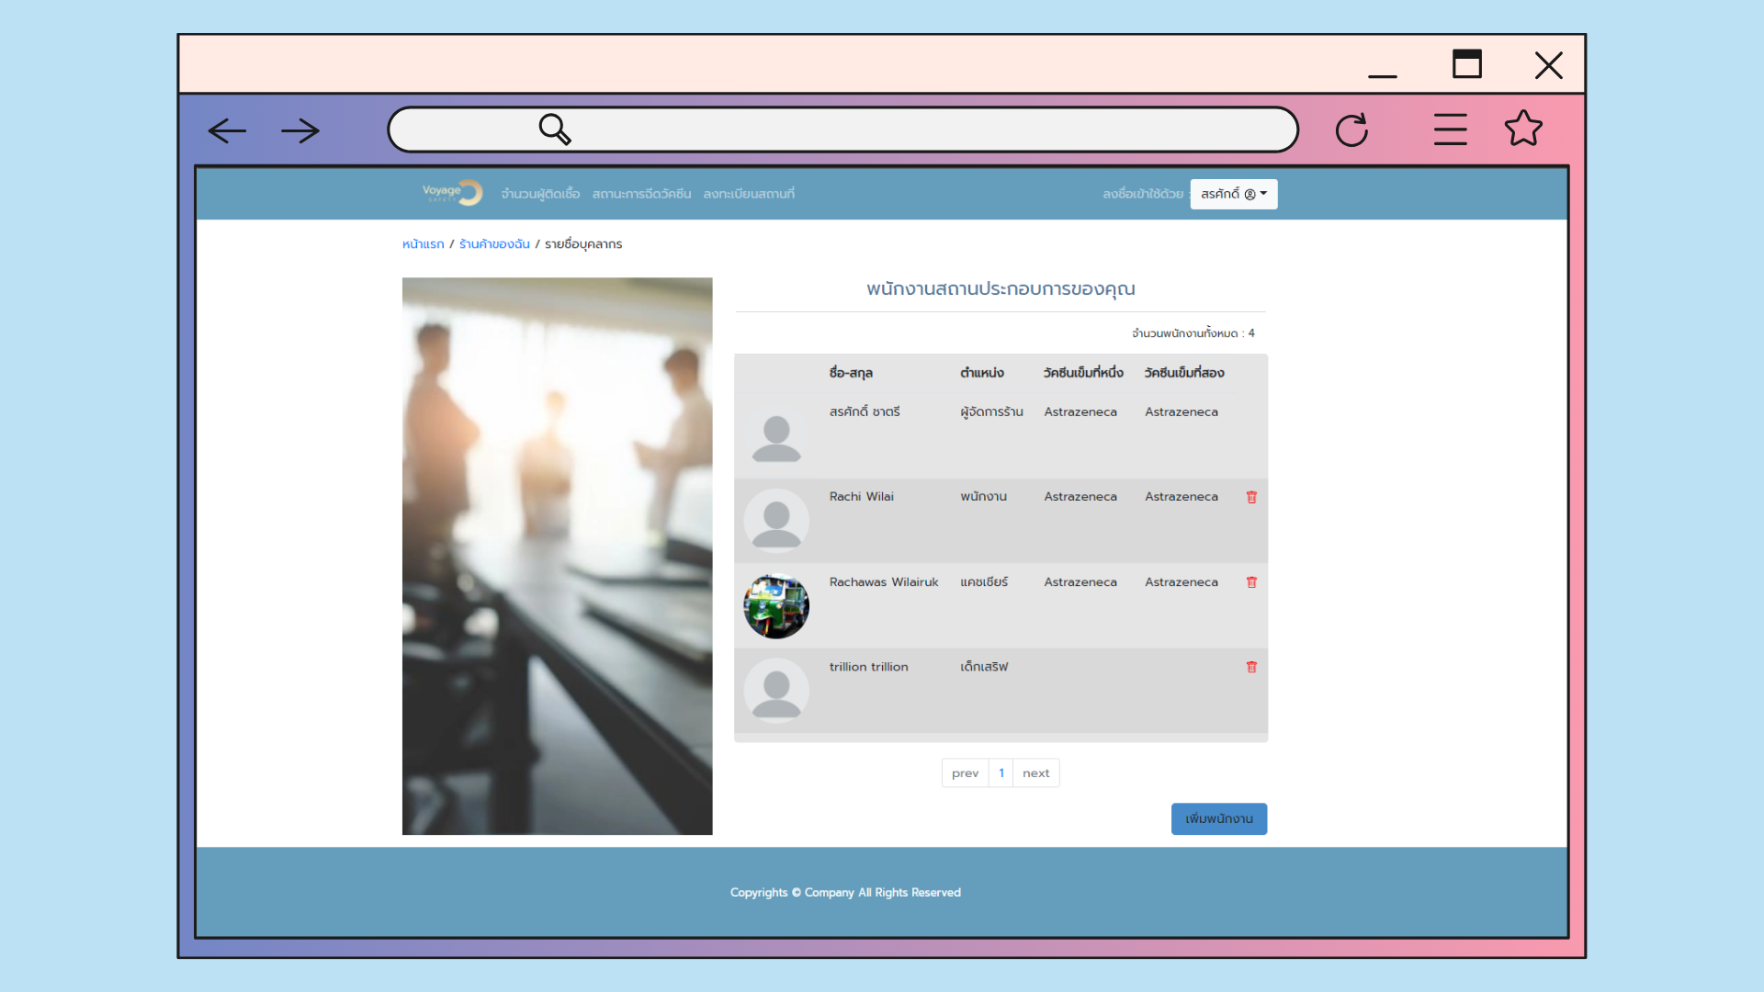Delete employee Rachi Wilai with trash icon

[1251, 497]
